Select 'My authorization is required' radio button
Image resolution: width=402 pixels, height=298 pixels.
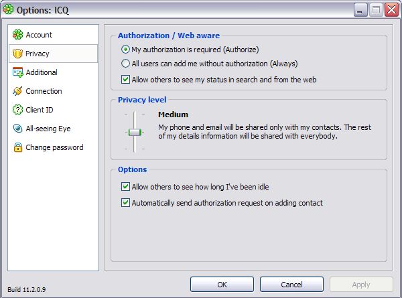pyautogui.click(x=126, y=50)
